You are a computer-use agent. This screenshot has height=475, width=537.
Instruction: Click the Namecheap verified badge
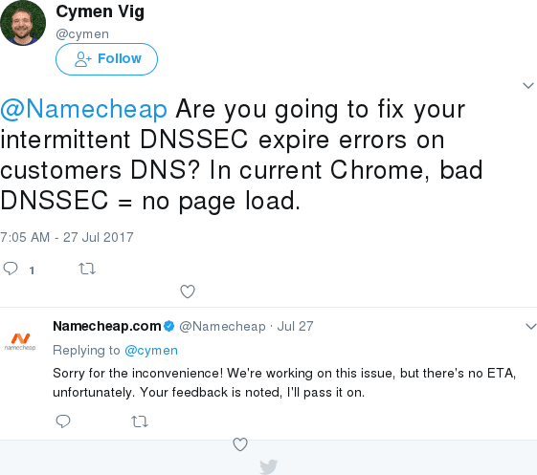point(168,326)
